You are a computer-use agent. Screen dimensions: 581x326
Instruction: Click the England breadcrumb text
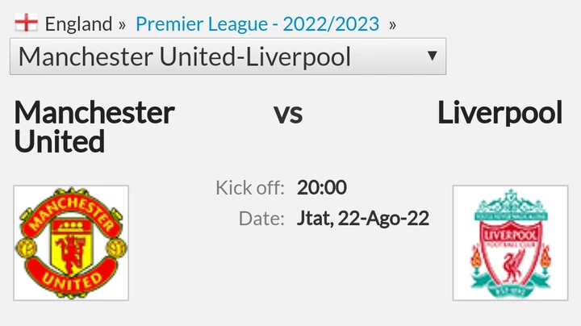78,24
